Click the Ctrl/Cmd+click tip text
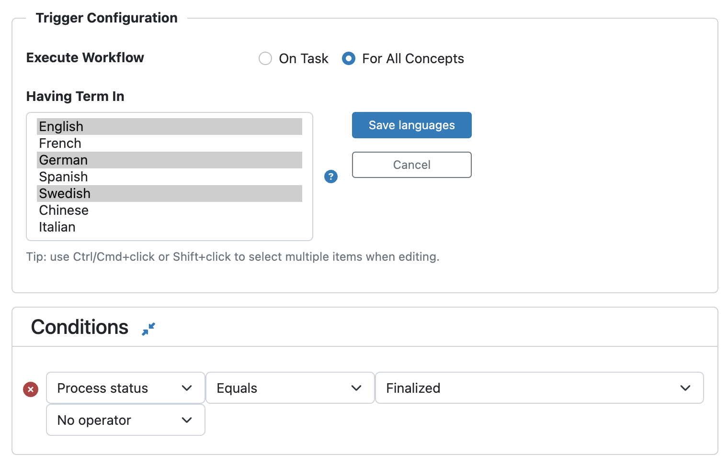 233,257
